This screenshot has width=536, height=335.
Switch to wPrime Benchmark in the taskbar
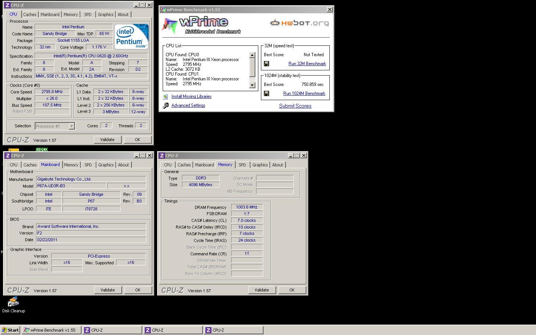pyautogui.click(x=51, y=330)
